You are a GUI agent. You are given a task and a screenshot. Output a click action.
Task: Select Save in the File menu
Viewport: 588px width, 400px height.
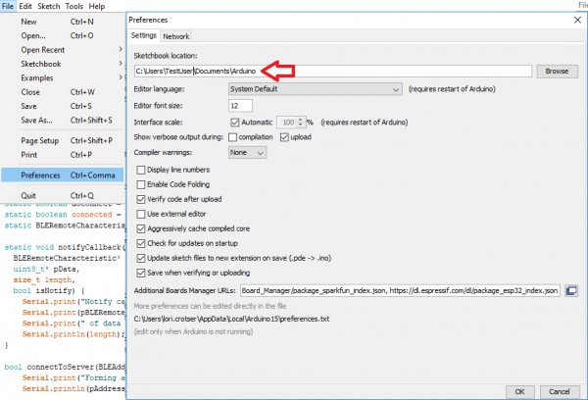click(x=63, y=106)
